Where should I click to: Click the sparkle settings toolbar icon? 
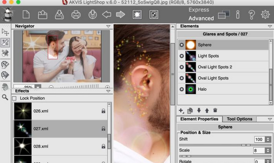click(154, 14)
